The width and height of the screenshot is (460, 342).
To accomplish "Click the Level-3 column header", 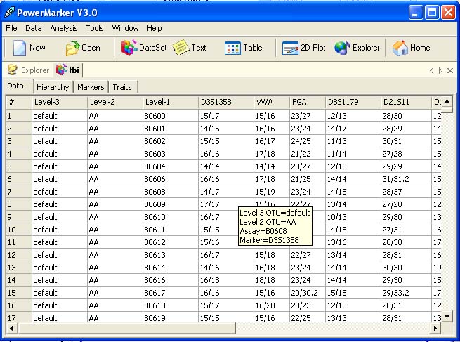I will click(x=60, y=102).
